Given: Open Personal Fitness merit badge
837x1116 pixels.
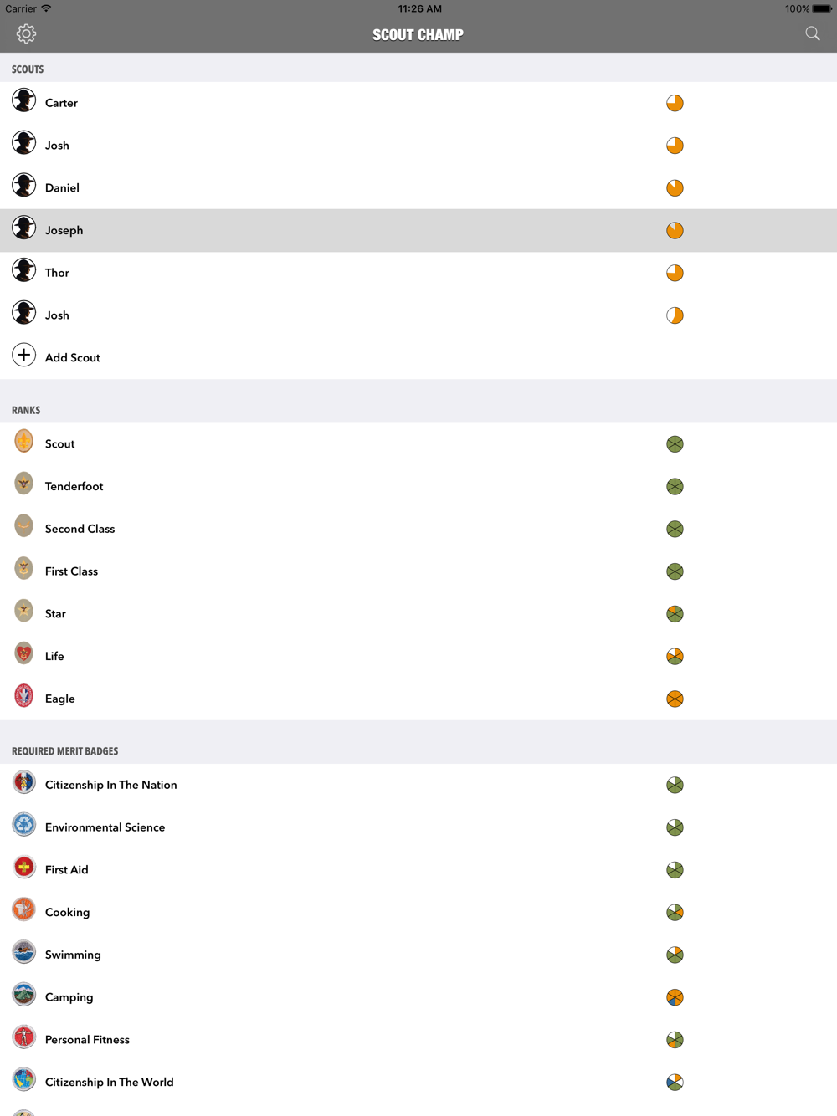Looking at the screenshot, I should click(418, 1040).
